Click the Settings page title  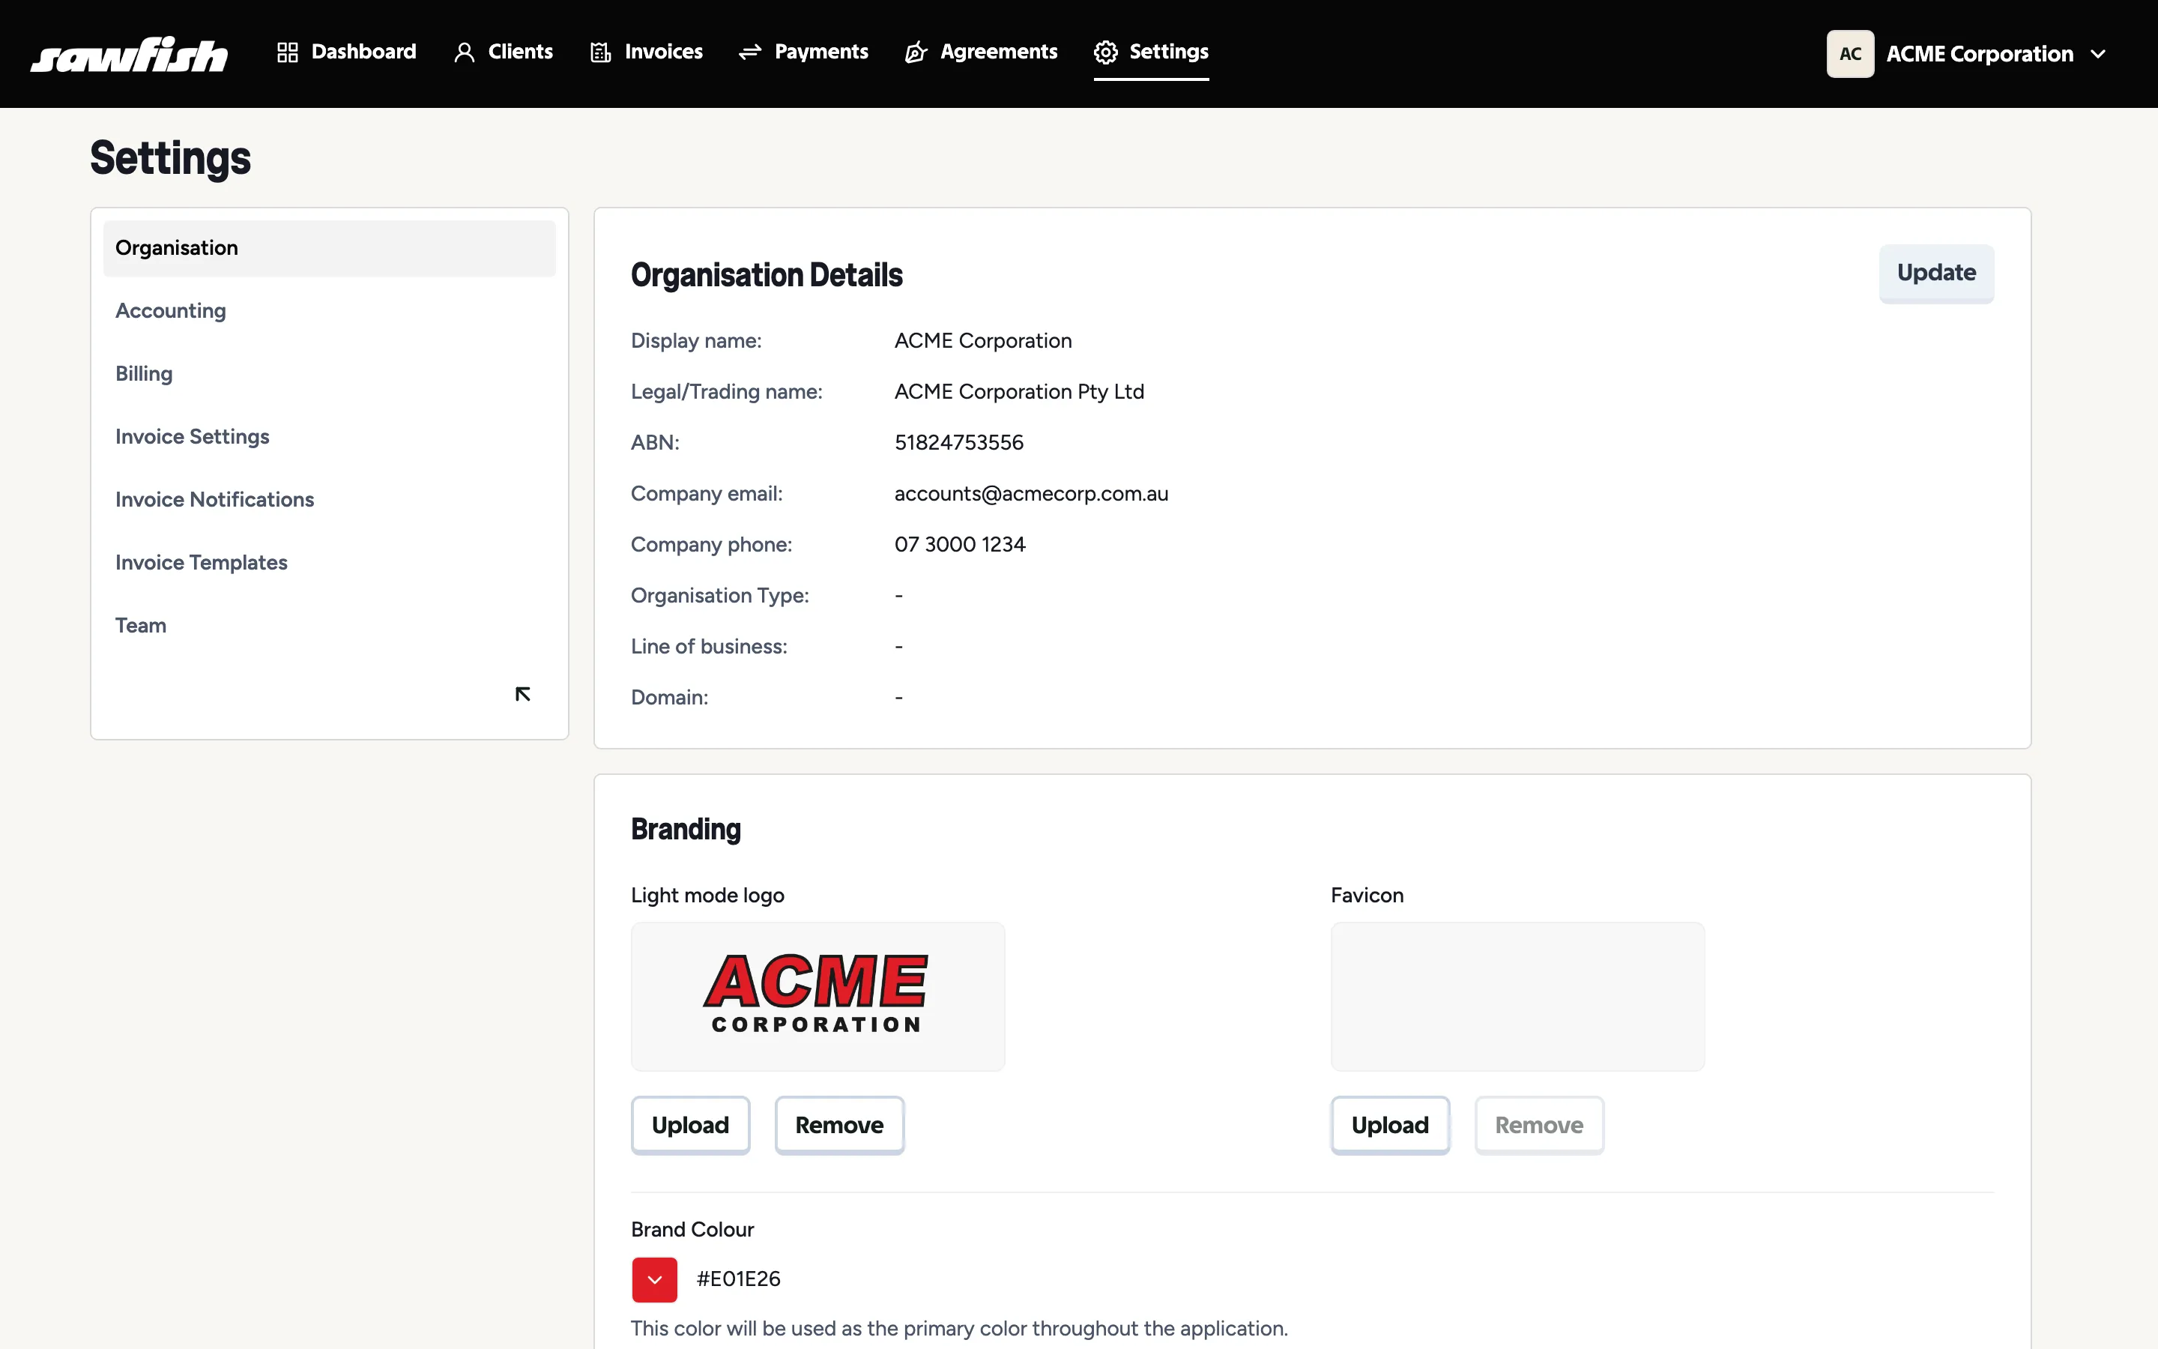pyautogui.click(x=170, y=158)
